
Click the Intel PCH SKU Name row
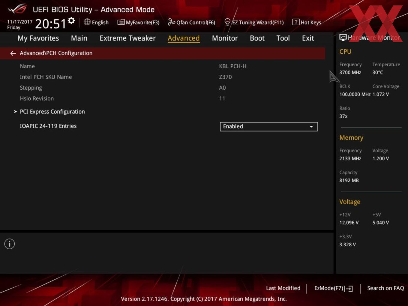[x=46, y=77]
